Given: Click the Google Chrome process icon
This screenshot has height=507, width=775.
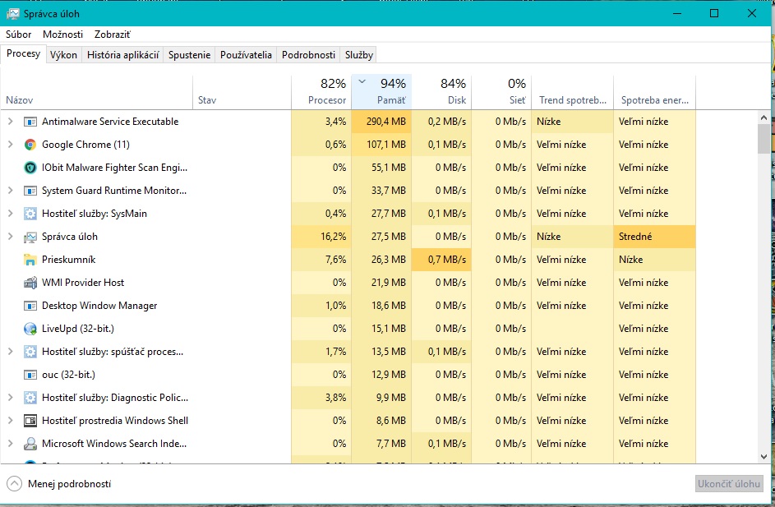Looking at the screenshot, I should pos(30,145).
